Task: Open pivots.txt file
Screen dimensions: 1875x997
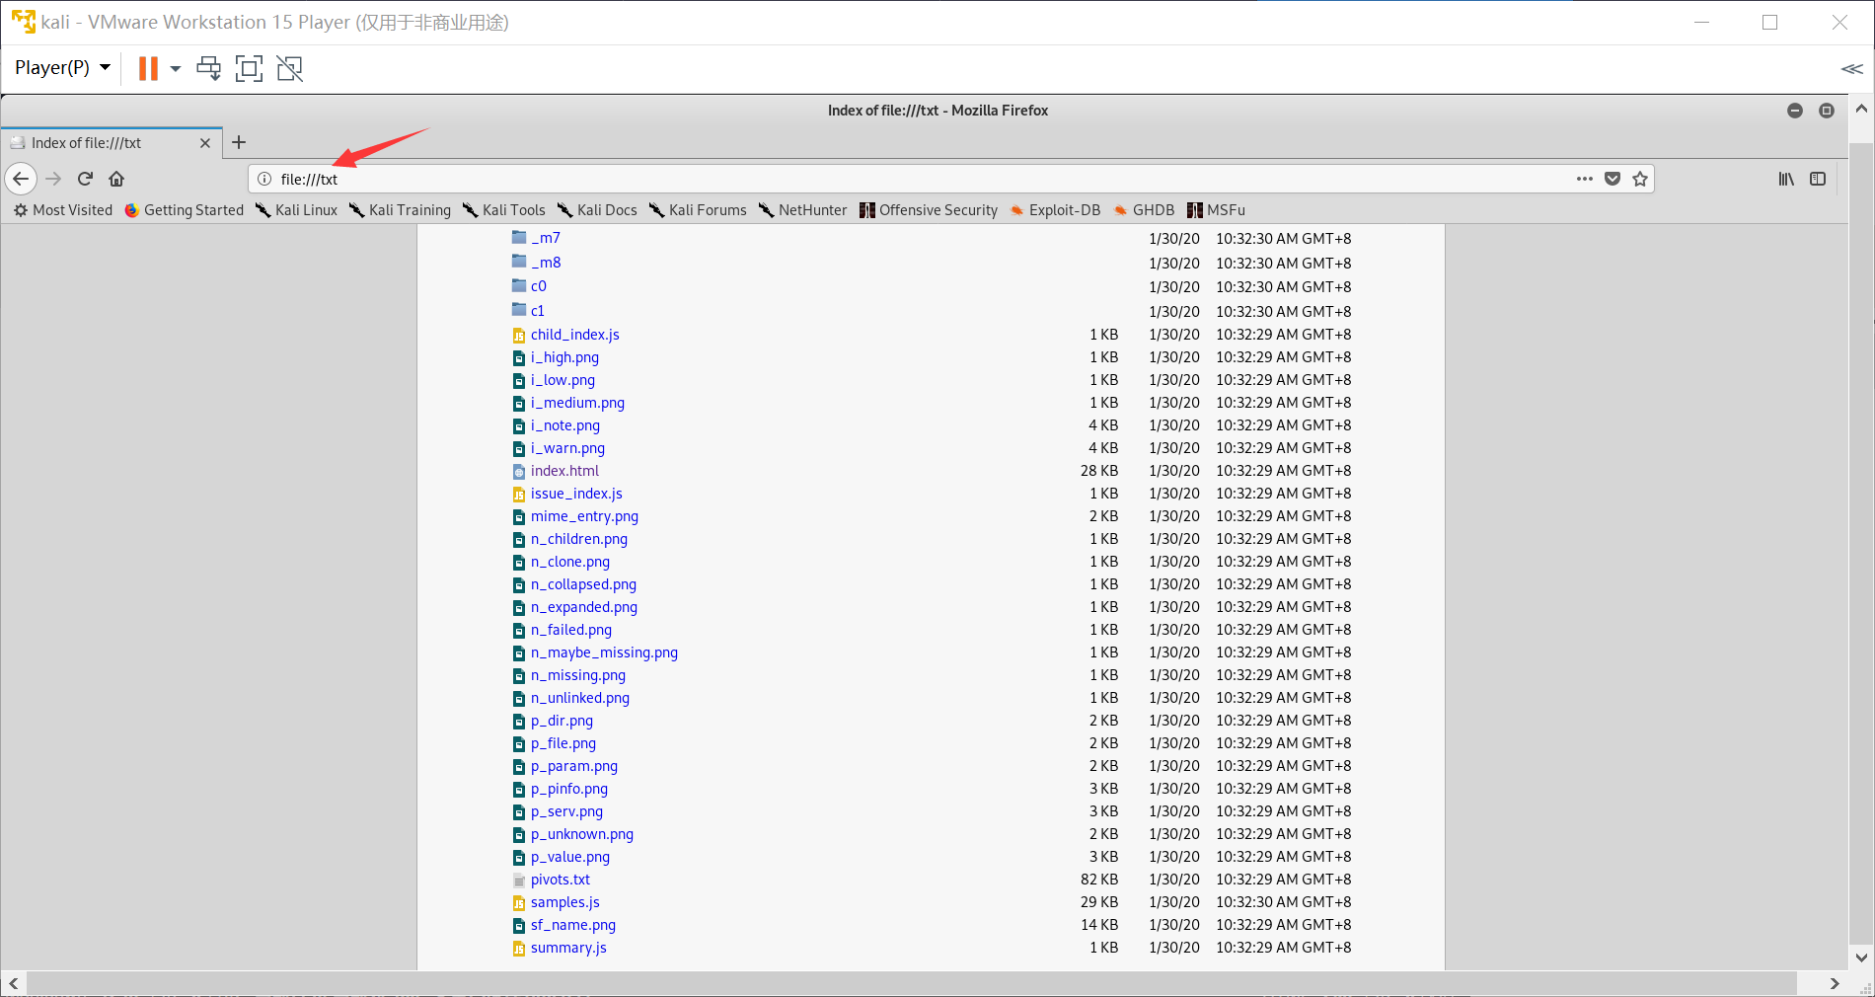Action: click(561, 880)
